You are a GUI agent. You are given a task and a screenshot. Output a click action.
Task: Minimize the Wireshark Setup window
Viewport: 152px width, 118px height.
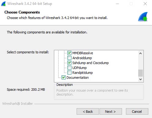(x=117, y=4)
